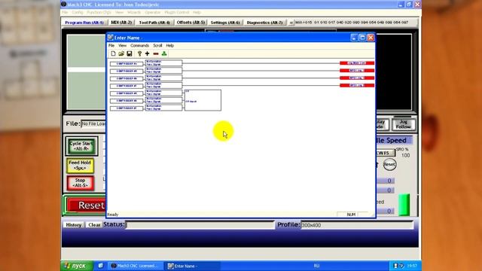This screenshot has height=271, width=482.
Task: Open Help menu in Enter Name window
Action: [170, 45]
